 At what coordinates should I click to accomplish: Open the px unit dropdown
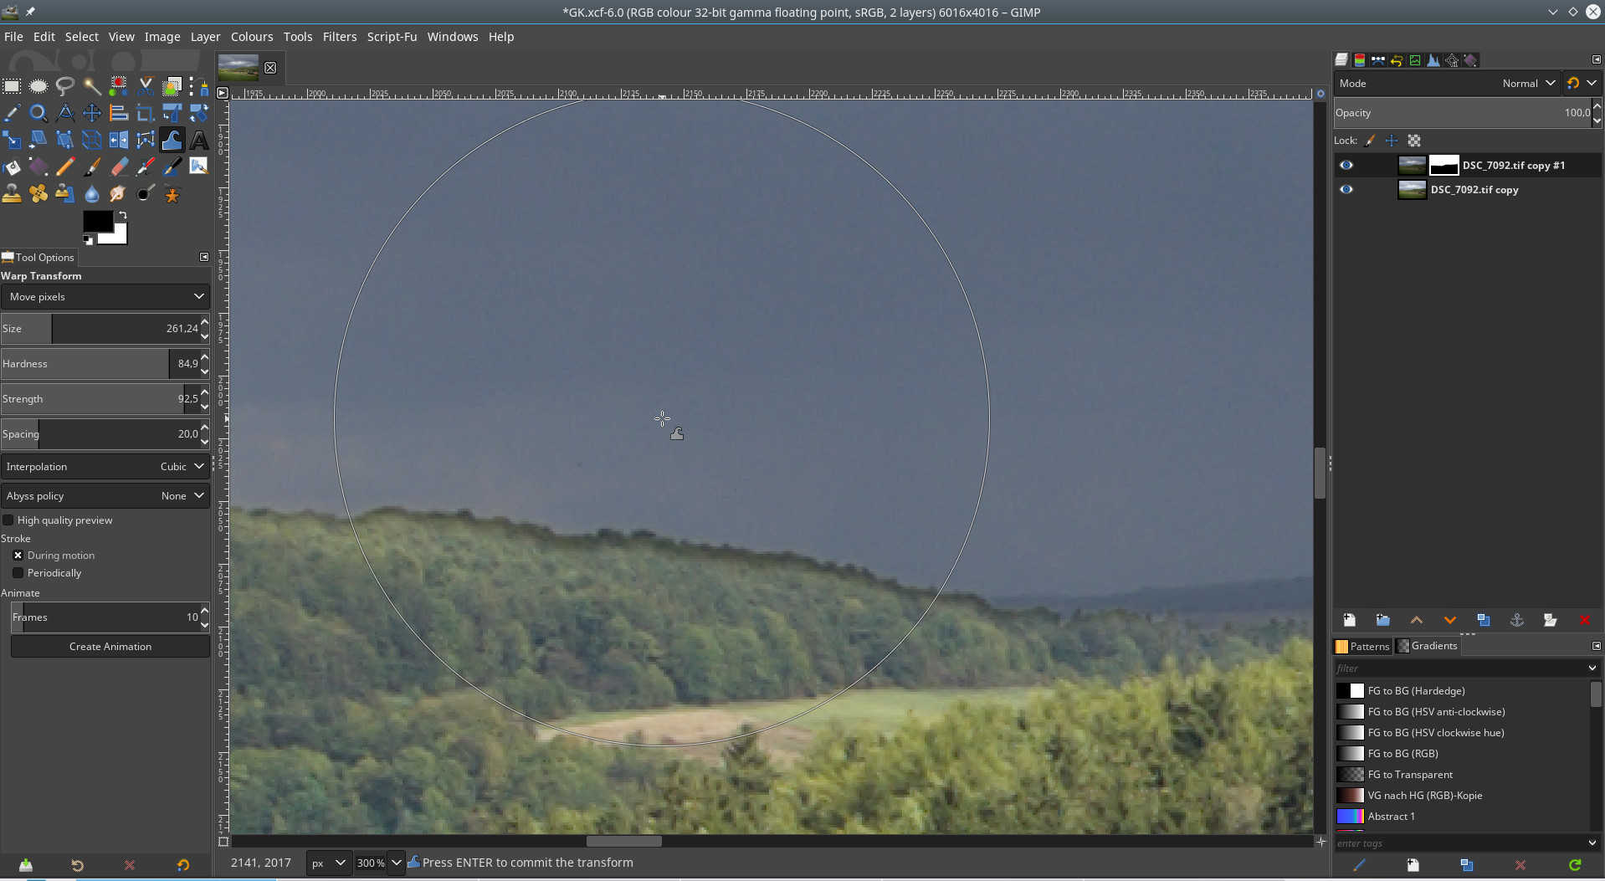(327, 863)
